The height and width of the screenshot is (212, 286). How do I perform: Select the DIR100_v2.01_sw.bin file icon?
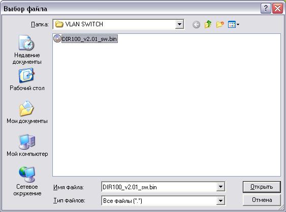point(57,38)
